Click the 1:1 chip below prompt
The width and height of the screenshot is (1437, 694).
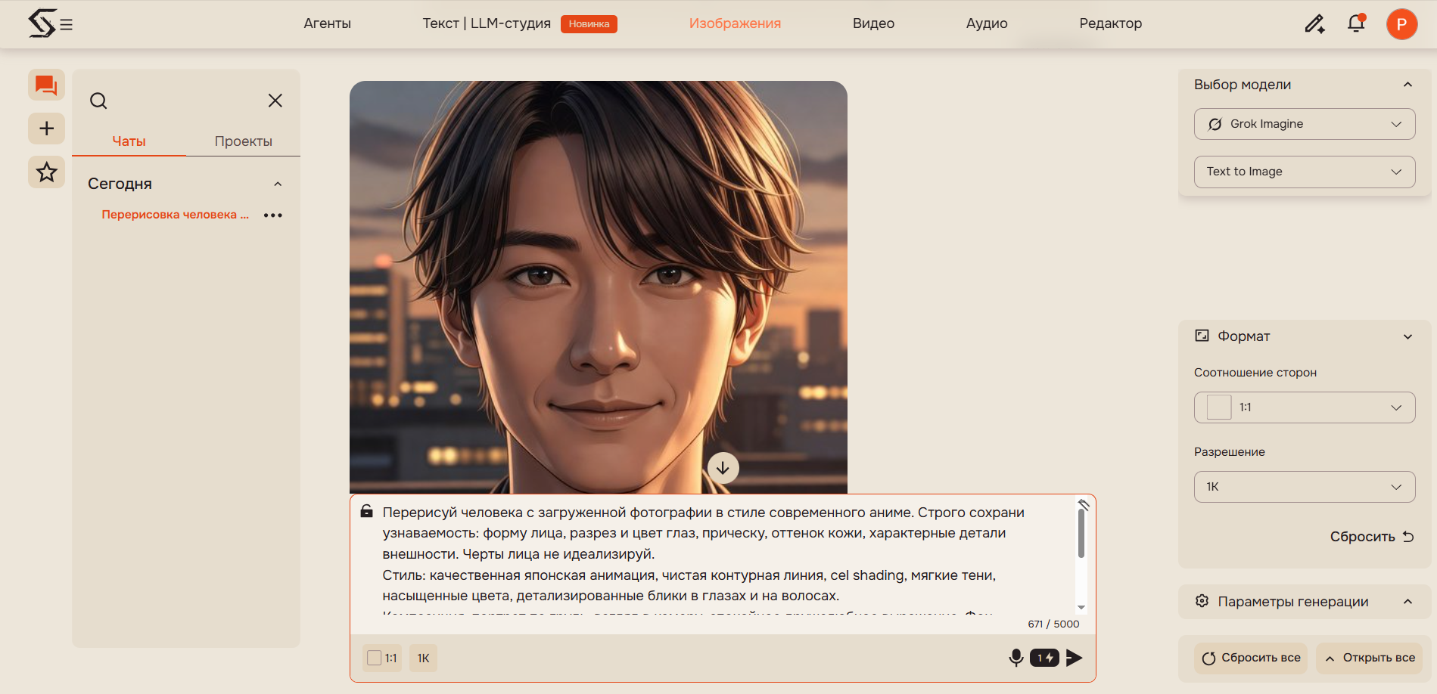(382, 658)
